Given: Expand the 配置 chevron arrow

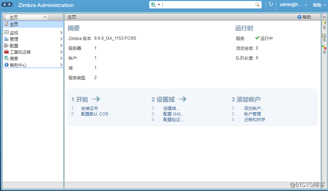Looking at the screenshot, I should click(61, 45).
